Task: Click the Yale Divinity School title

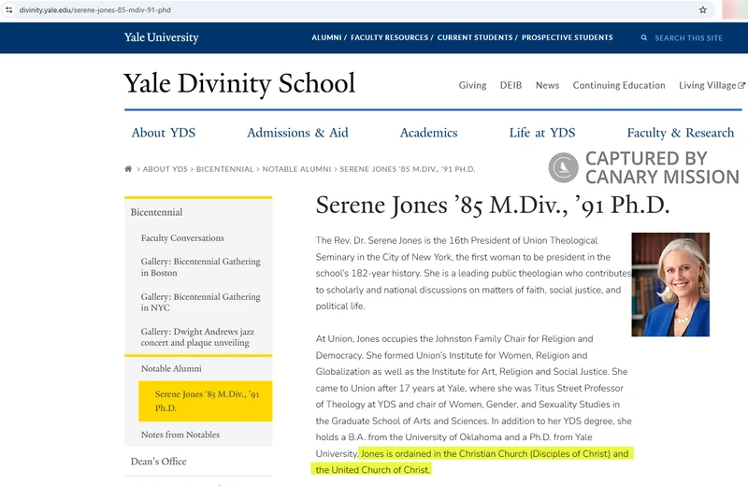Action: (239, 83)
